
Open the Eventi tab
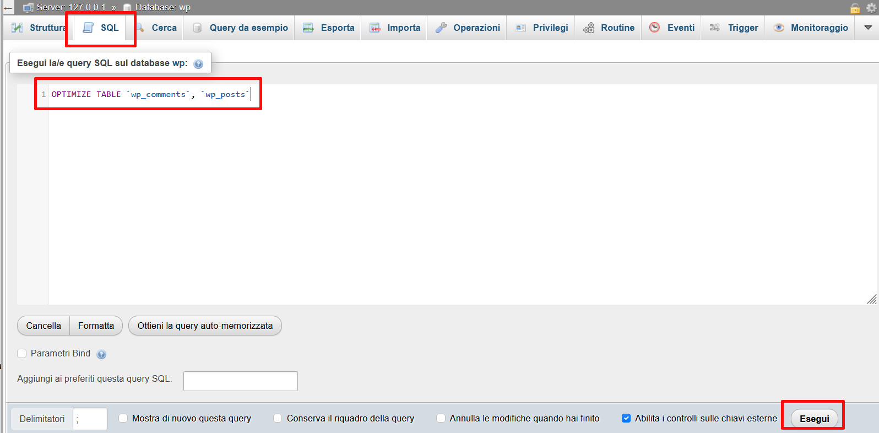(x=672, y=28)
